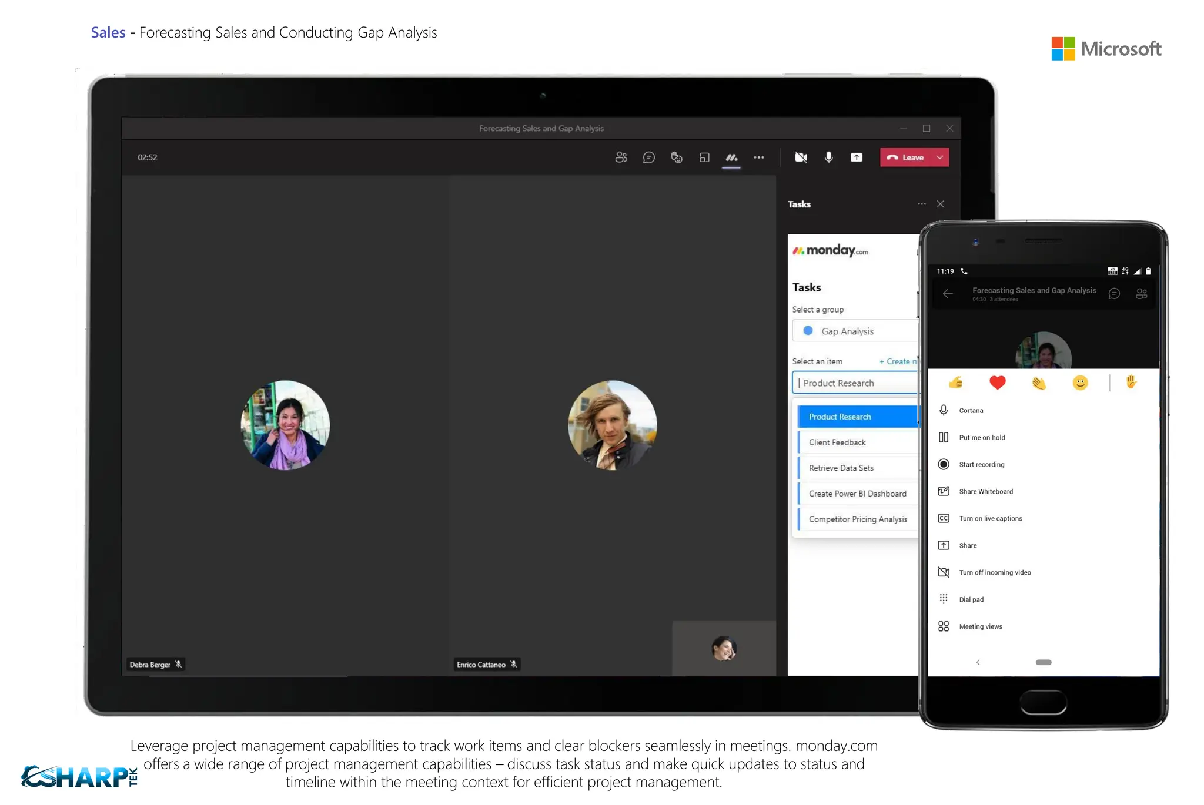Screen dimensions: 1204x805
Task: Click the monday.com app icon in toolbar
Action: tap(731, 157)
